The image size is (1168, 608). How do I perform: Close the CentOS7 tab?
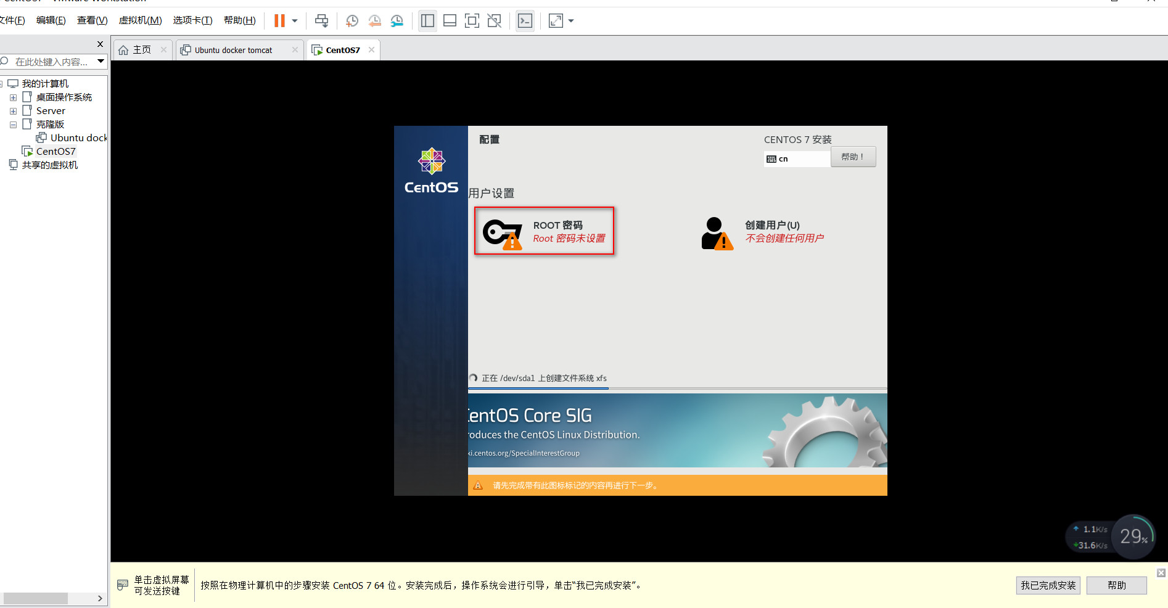click(x=371, y=50)
